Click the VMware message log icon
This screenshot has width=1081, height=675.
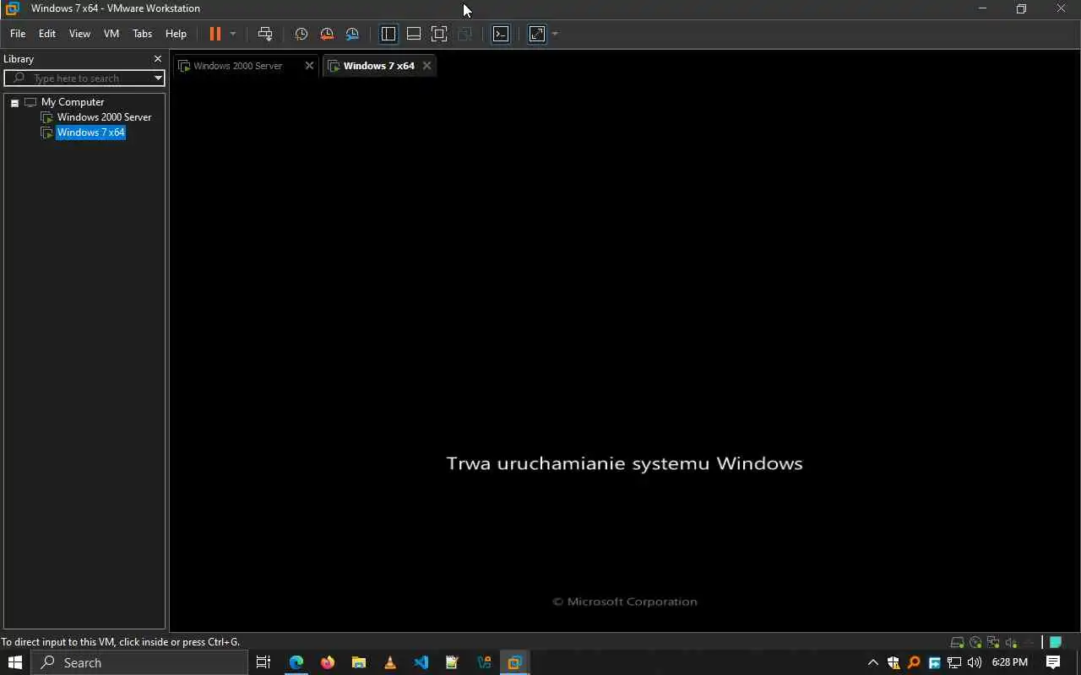1056,643
